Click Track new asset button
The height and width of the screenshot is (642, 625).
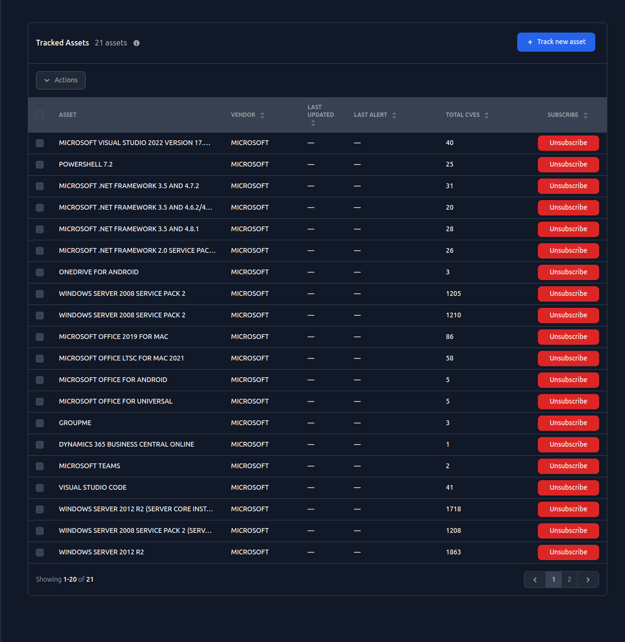click(556, 42)
